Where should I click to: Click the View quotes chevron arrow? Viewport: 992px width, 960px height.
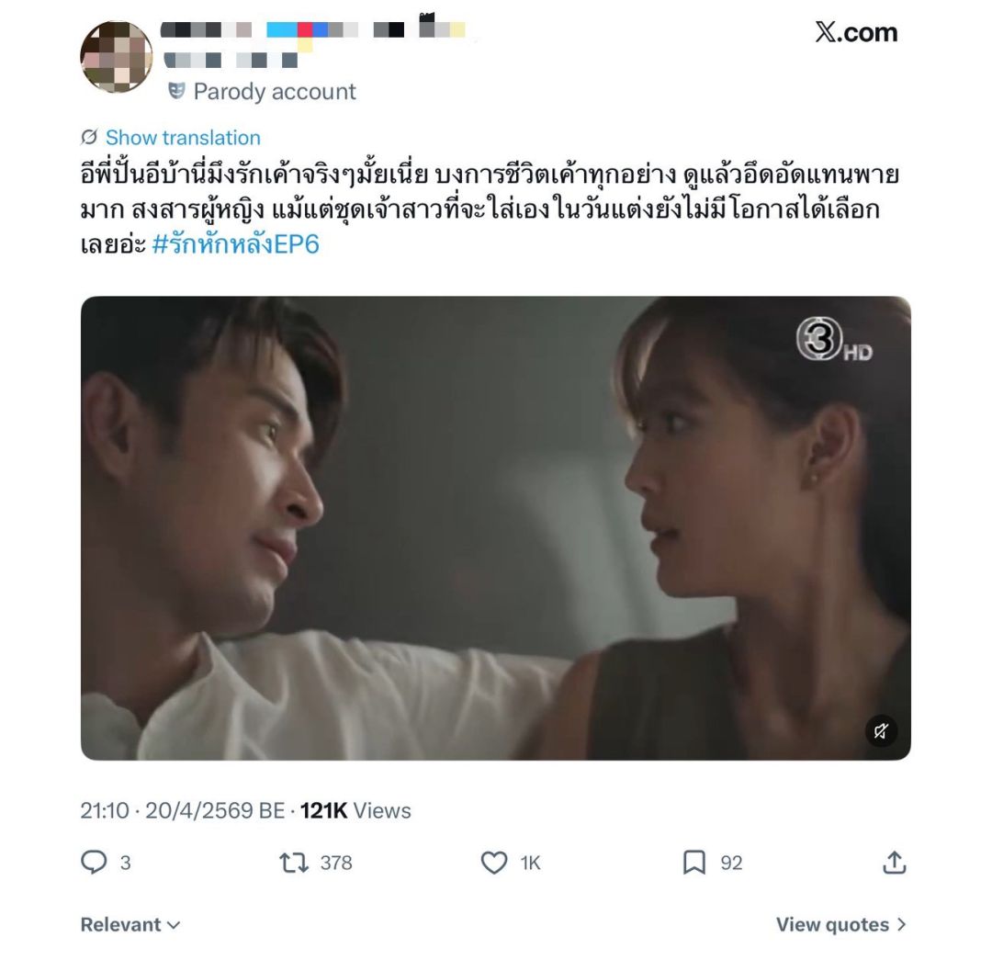point(901,924)
